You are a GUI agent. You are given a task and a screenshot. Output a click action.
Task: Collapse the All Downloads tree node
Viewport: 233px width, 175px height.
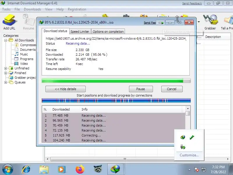click(x=6, y=40)
